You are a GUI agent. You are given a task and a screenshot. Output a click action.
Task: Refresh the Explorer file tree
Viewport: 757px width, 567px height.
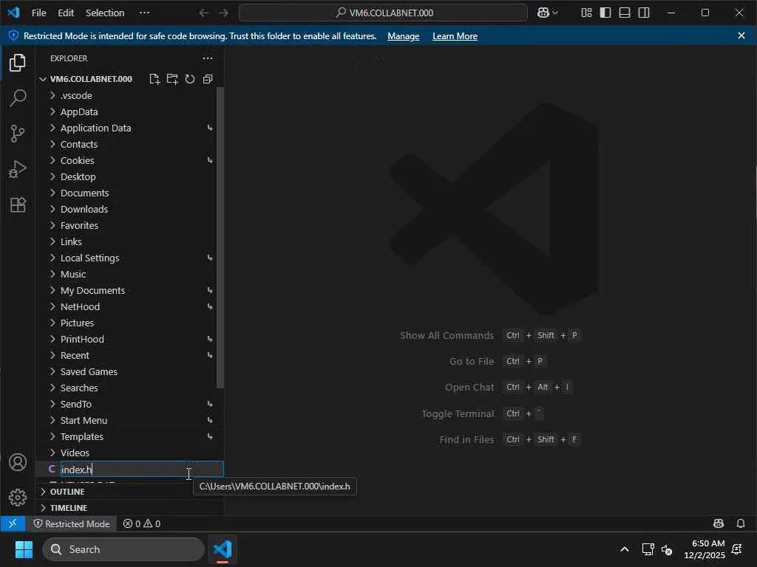pos(190,79)
